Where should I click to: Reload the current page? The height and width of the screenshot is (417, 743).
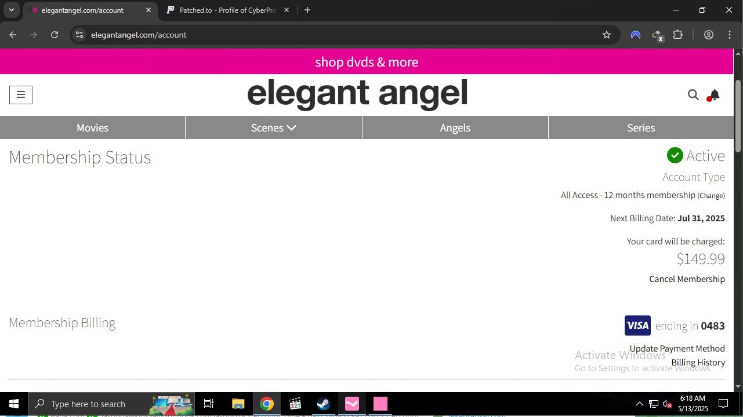pos(55,35)
